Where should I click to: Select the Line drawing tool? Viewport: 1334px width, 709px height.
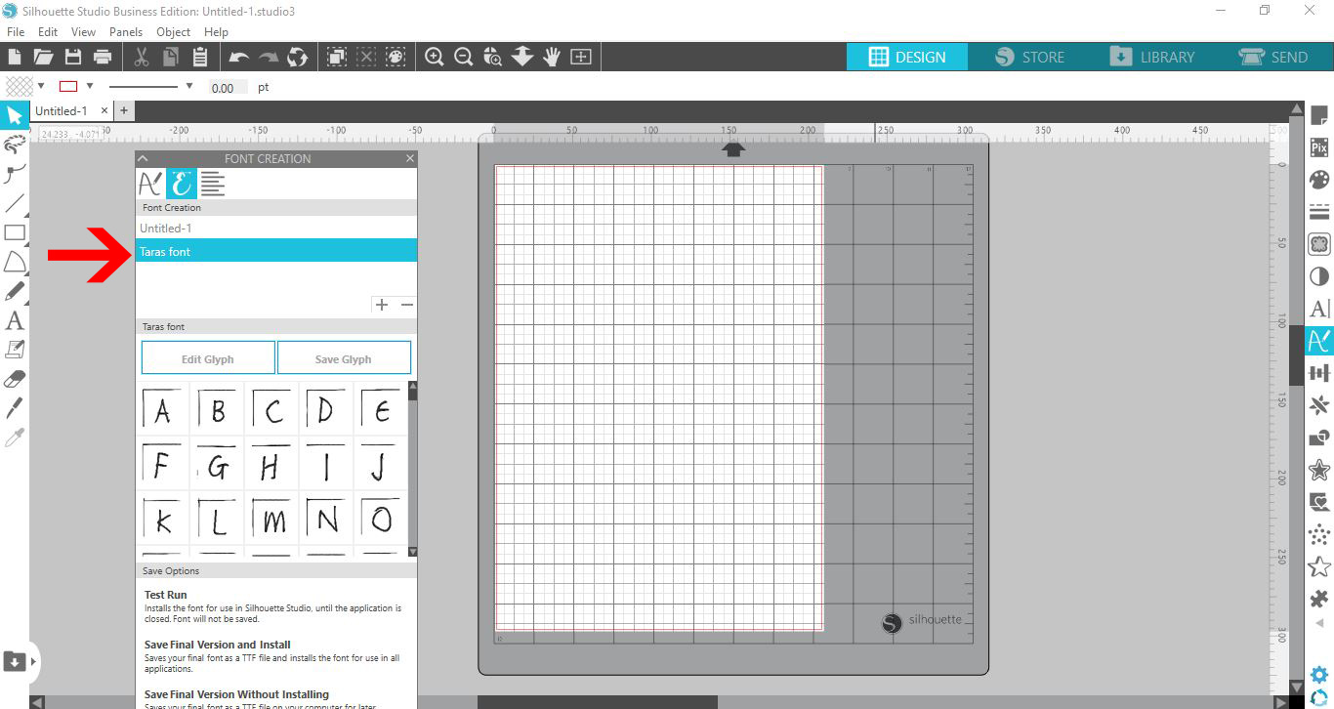[x=15, y=203]
